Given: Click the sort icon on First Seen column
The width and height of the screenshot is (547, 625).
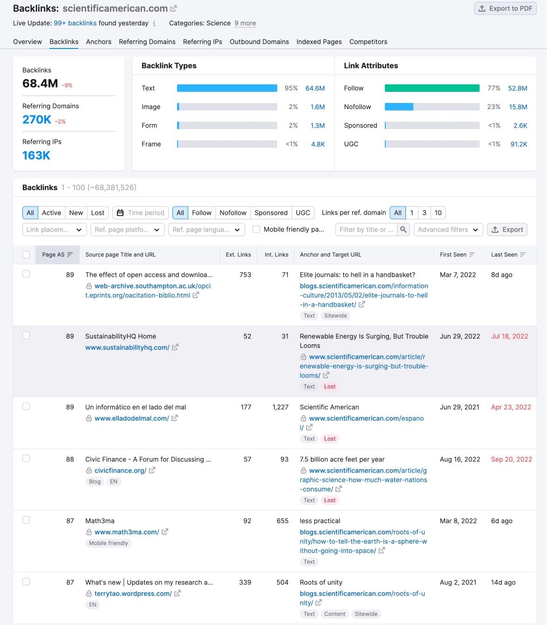Looking at the screenshot, I should pos(472,254).
